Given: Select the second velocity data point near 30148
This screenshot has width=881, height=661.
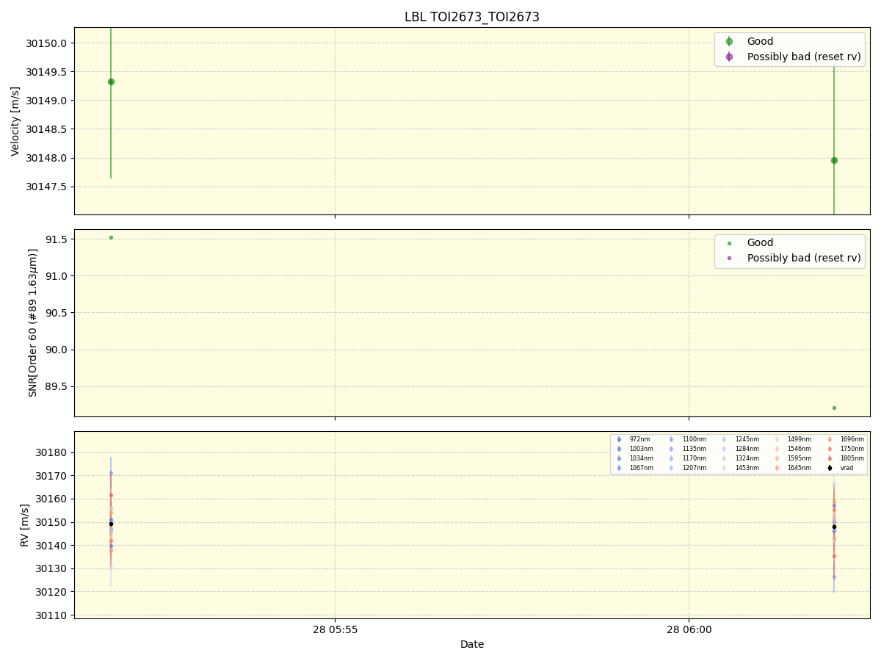Looking at the screenshot, I should pos(834,160).
